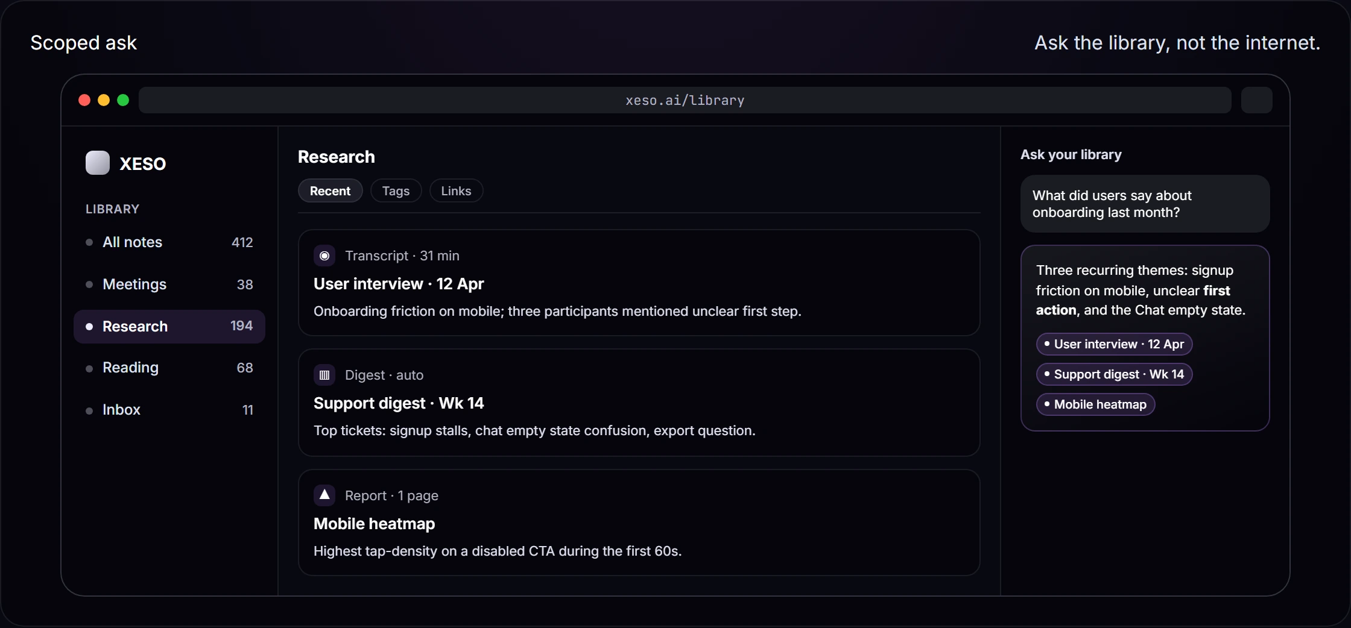Click the yellow window dot
The height and width of the screenshot is (628, 1351).
[104, 100]
